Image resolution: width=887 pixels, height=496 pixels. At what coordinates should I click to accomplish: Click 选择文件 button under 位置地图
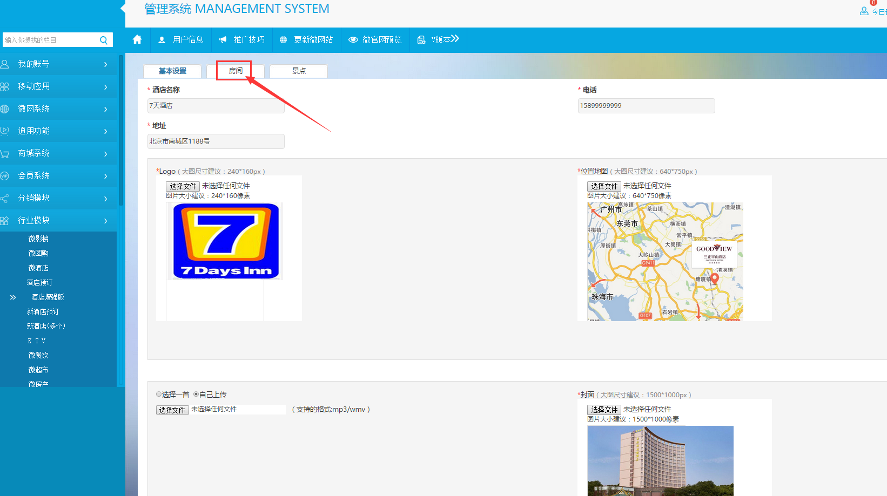[x=604, y=186]
